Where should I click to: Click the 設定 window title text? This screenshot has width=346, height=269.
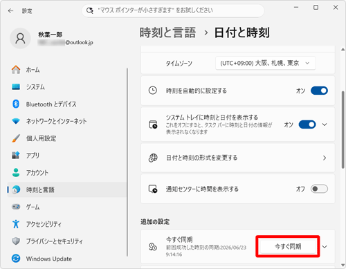[27, 11]
